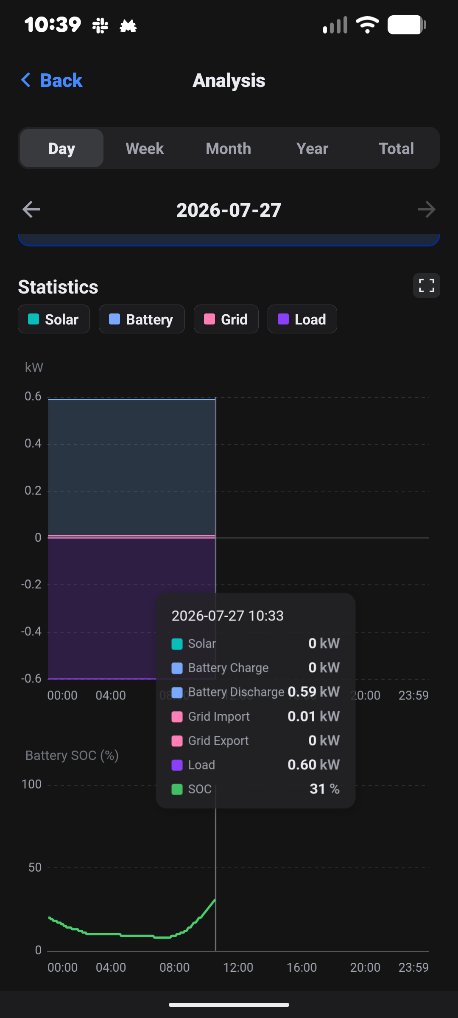Click the green SOC swatch in the tooltip
The image size is (458, 1018).
pos(177,789)
